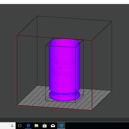Launch Microsoft Edge from the taskbar

[28, 126]
